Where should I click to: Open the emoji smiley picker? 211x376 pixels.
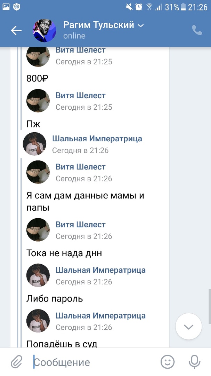[167, 362]
